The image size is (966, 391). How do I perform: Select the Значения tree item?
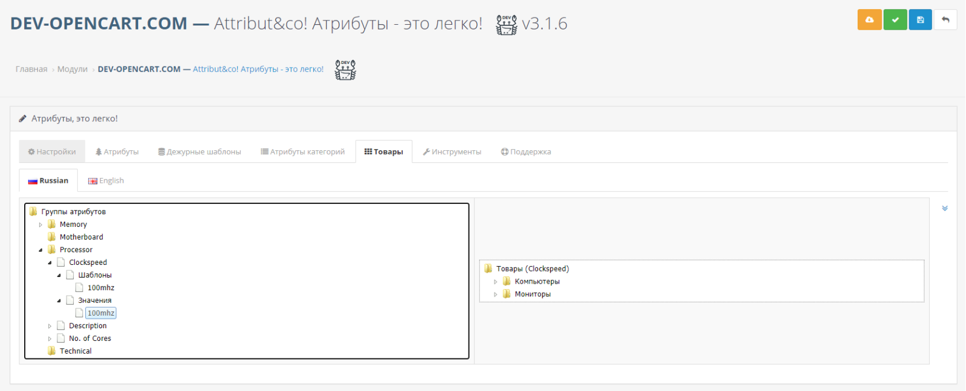point(95,300)
